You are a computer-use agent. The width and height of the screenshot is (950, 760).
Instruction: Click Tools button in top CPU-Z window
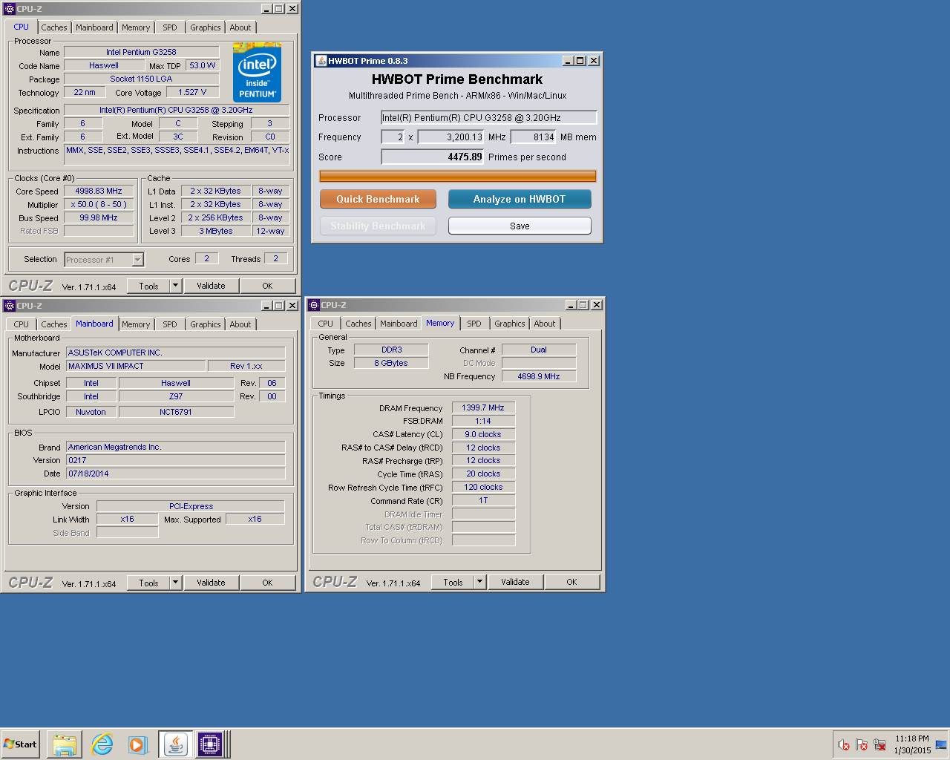coord(148,286)
